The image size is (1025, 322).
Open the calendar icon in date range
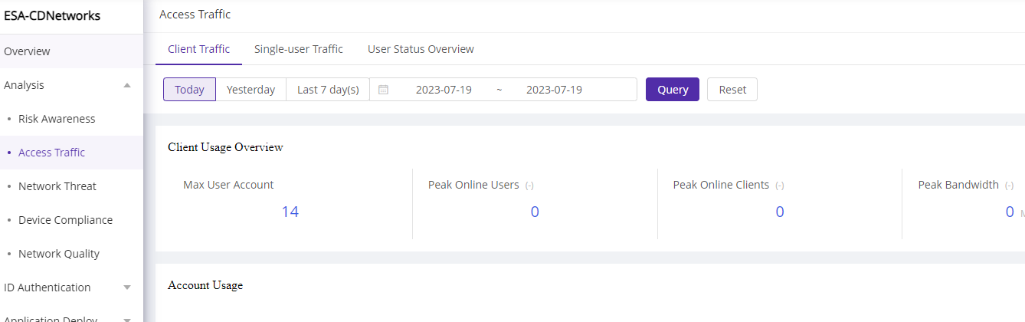[x=383, y=90]
